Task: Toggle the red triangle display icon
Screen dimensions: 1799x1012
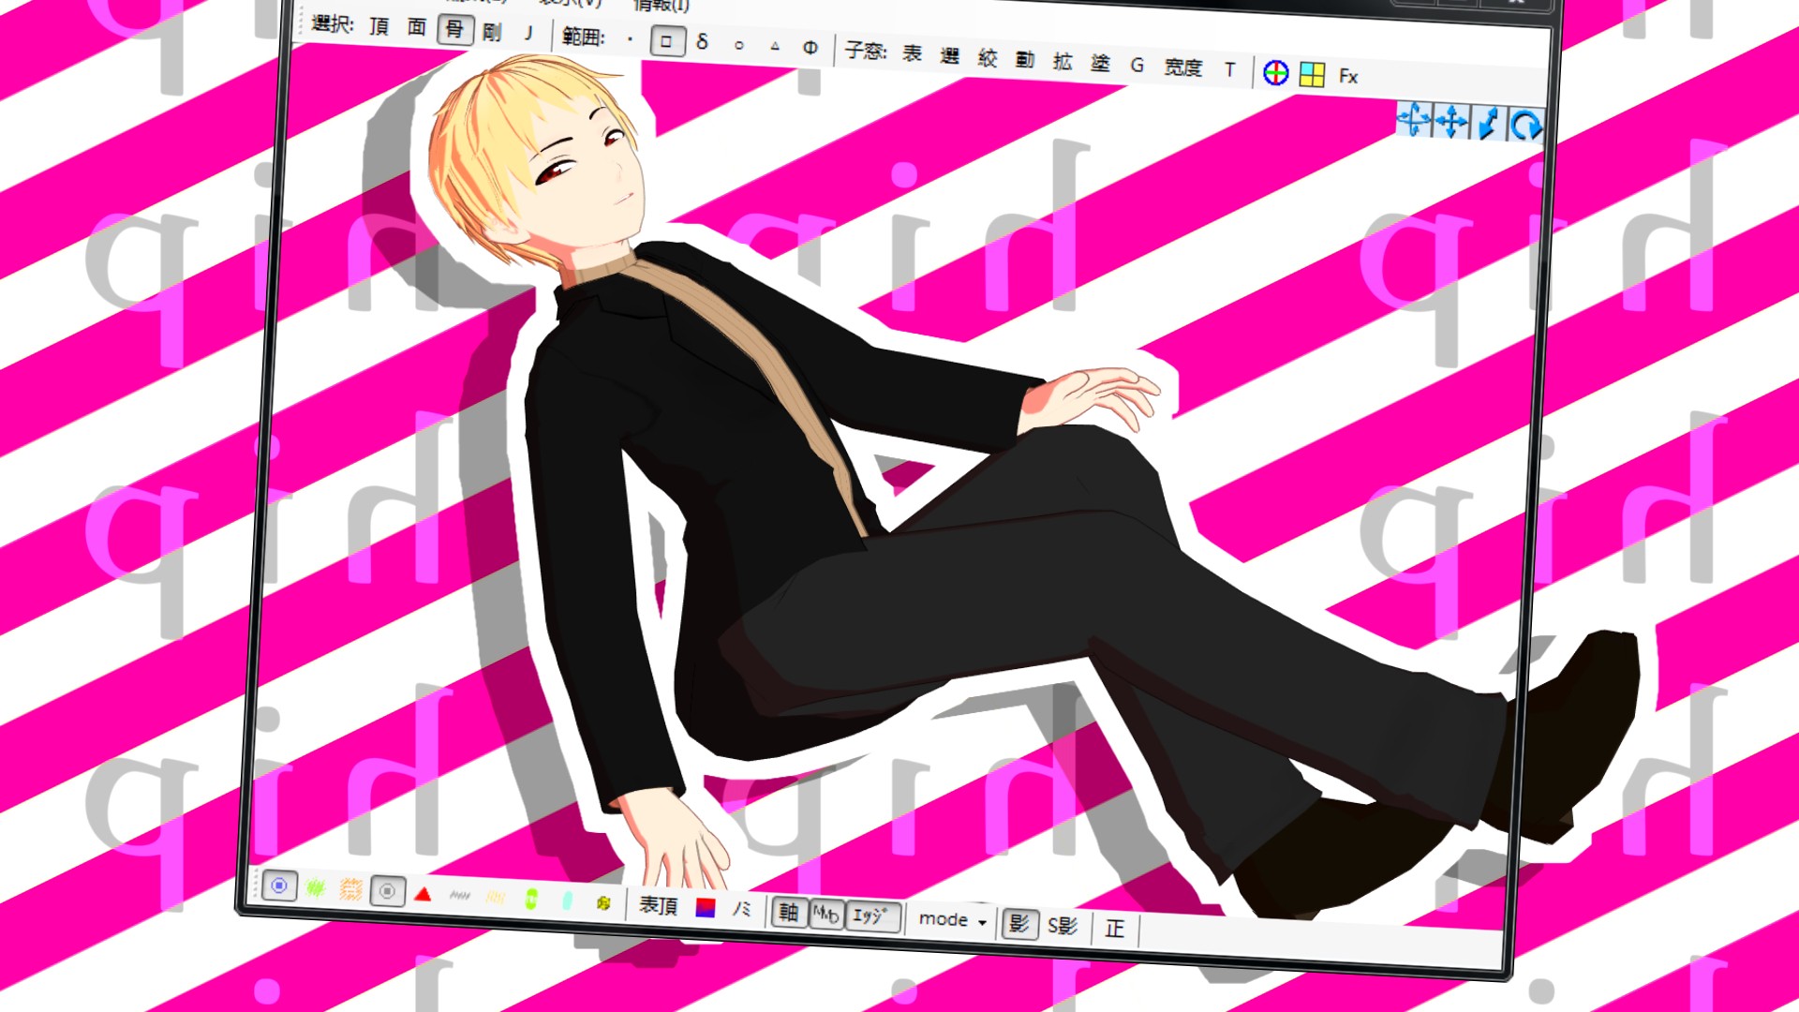Action: [423, 894]
